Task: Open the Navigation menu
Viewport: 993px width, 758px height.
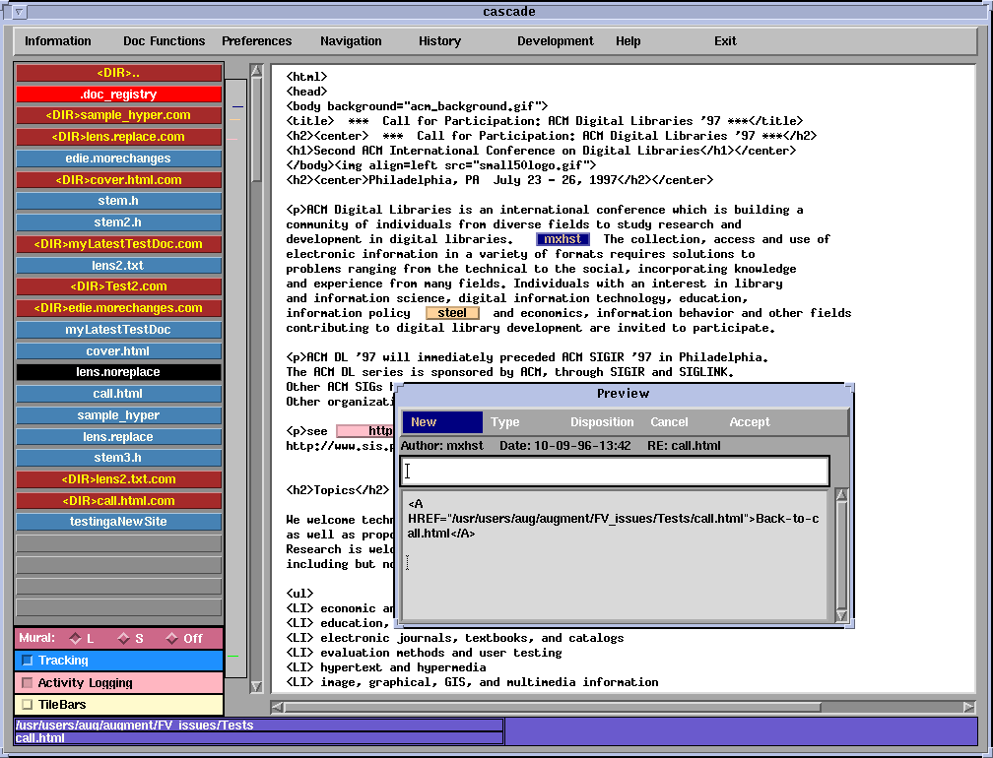Action: coord(351,41)
